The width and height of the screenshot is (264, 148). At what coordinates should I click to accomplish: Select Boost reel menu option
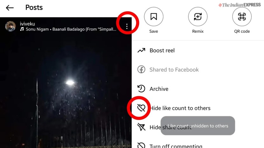198,50
